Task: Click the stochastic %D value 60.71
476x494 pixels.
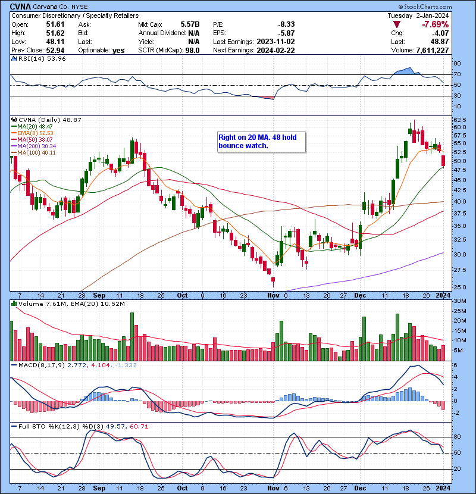Action: [139, 426]
